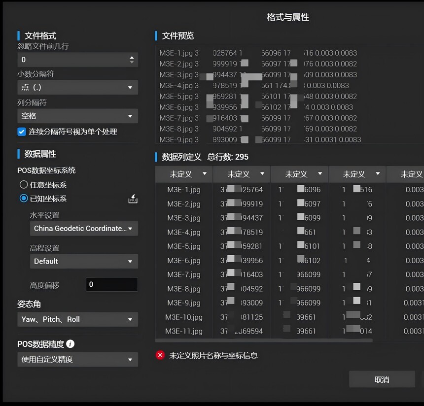Click the M3E-6.jpg cell in the table
This screenshot has height=406, width=424.
(184, 261)
